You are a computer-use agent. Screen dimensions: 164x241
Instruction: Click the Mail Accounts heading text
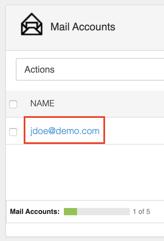tap(83, 27)
